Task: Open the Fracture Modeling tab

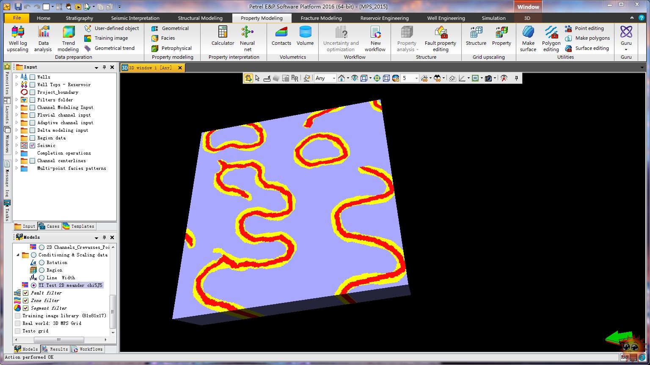Action: (321, 18)
